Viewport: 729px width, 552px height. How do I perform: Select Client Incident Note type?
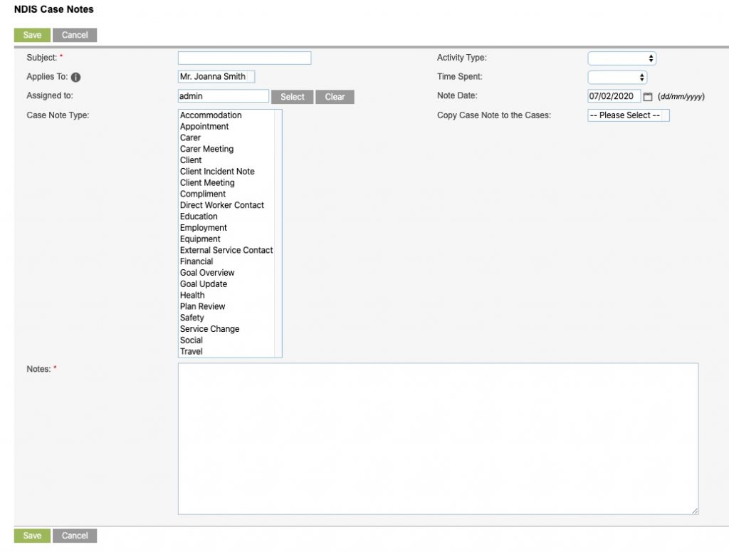tap(226, 171)
